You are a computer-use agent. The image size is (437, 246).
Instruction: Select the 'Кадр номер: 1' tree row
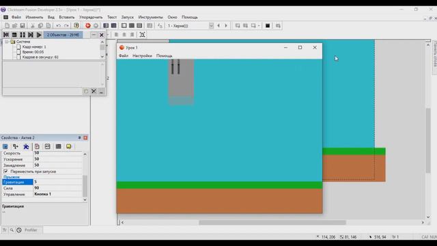click(34, 47)
